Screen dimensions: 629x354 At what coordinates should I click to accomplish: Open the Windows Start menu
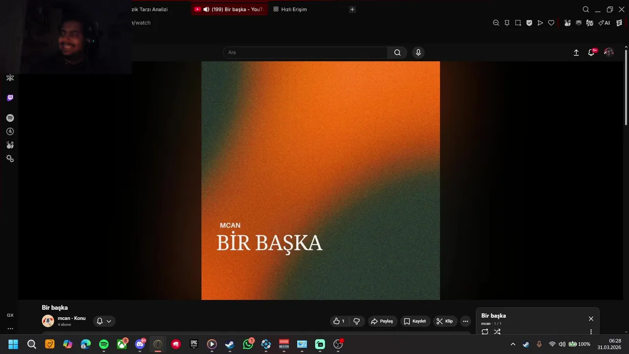[13, 344]
